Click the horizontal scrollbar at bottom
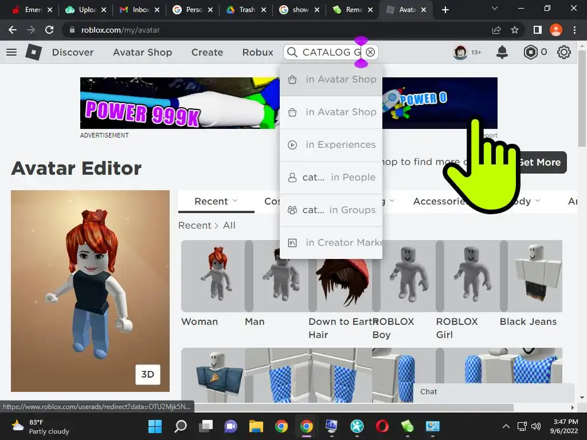Viewport: 587px width, 440px height. pos(354,407)
